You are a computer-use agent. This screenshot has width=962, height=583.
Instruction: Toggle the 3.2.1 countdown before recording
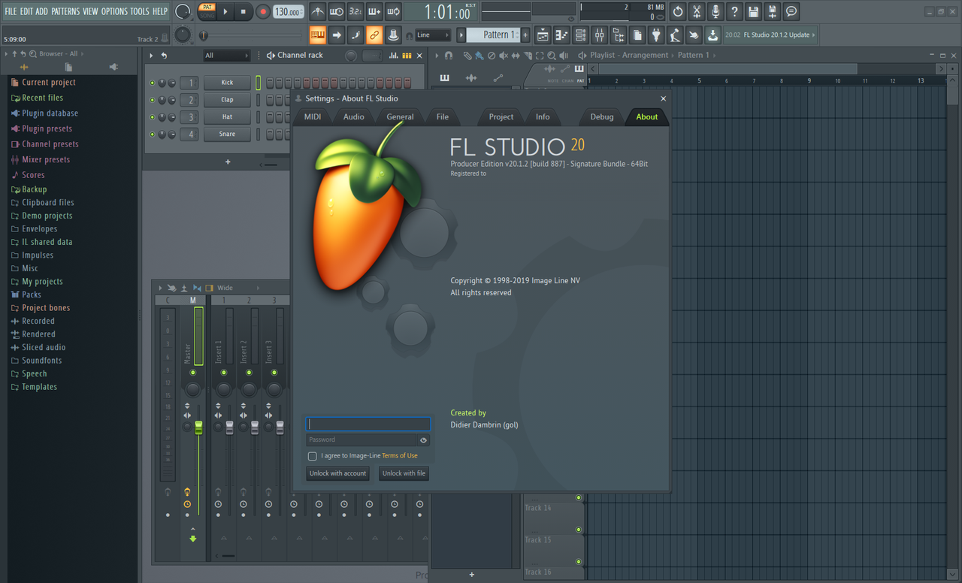pos(355,11)
